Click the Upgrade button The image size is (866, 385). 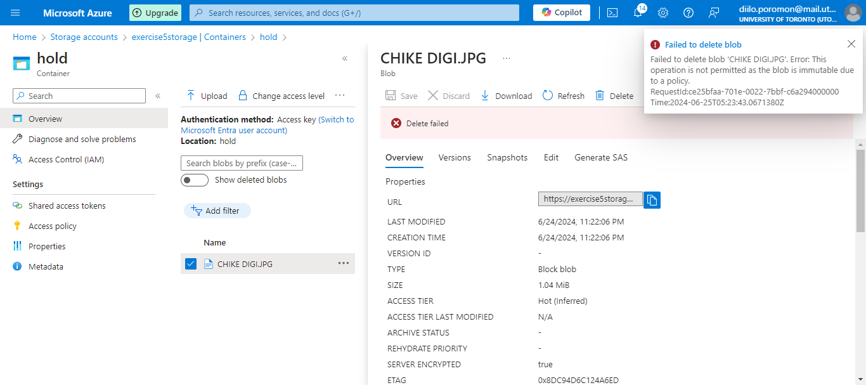pos(155,13)
